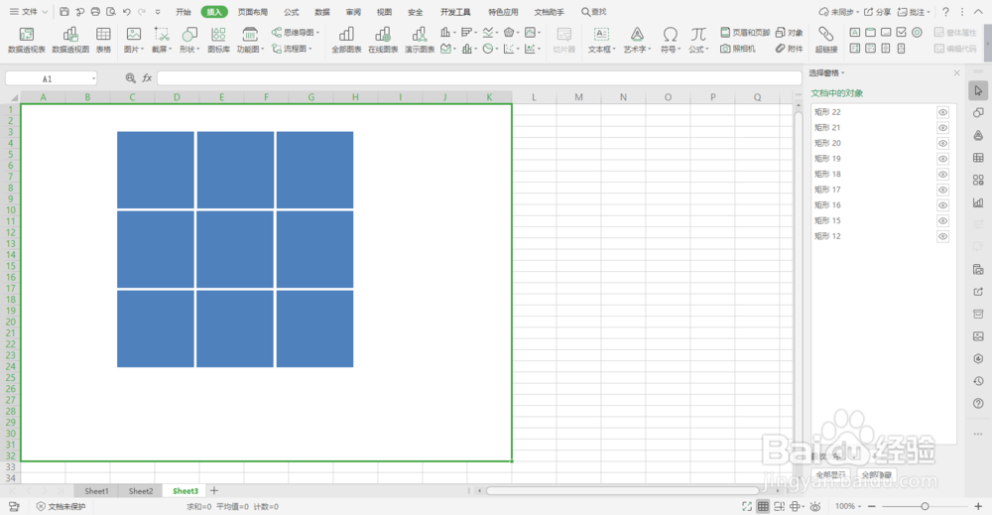The image size is (992, 515).
Task: Insert a PivotTable (数据透视表)
Action: tap(27, 40)
